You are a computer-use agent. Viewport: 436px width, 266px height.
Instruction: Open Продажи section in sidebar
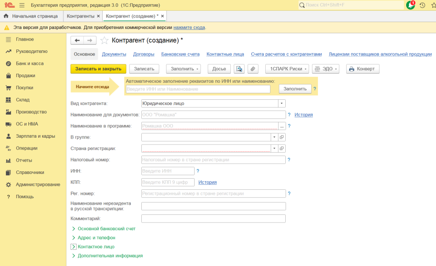coord(26,75)
